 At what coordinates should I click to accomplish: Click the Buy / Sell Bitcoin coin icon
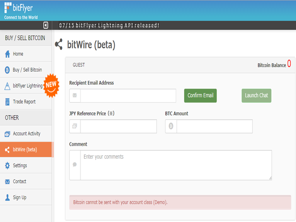7,70
